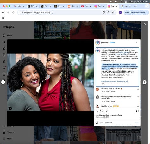View others who liked the post
Screen dimensions: 150x144
119,115
